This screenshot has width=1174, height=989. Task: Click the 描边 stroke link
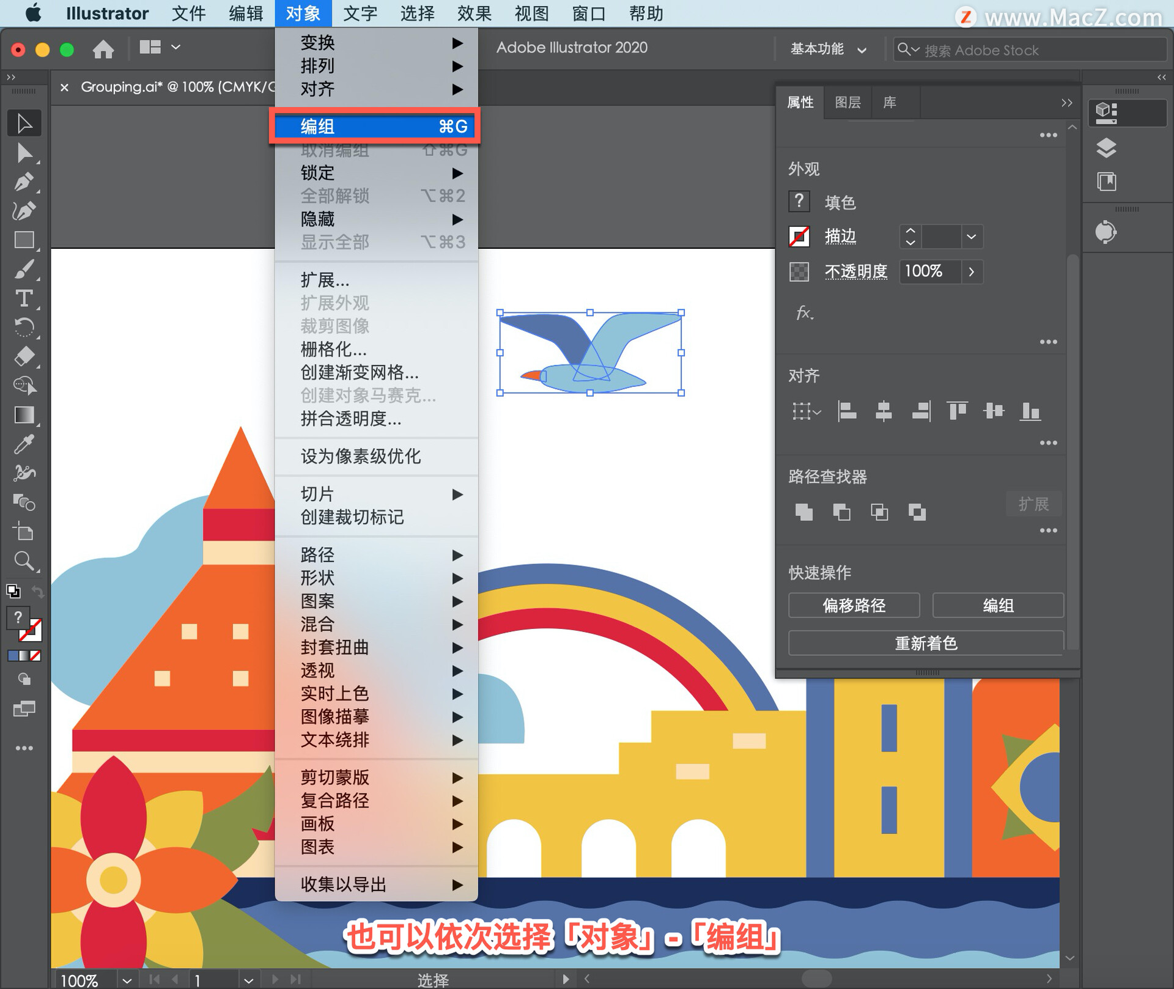pos(840,237)
